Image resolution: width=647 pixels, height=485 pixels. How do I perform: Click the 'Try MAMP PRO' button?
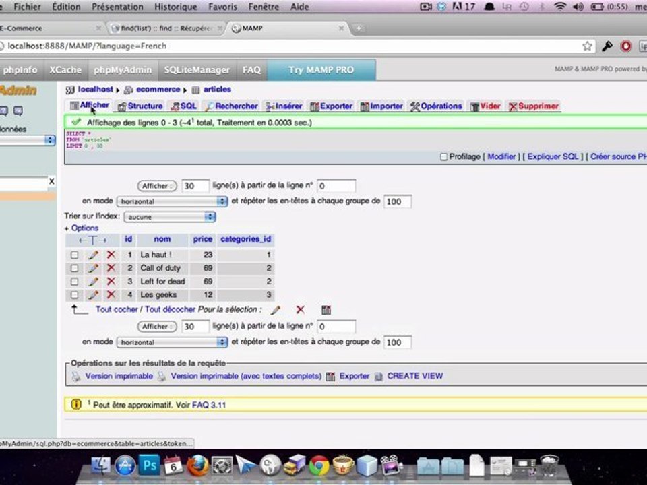pos(321,69)
